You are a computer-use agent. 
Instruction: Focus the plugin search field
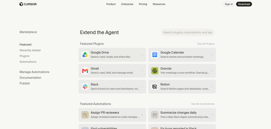coord(188,32)
